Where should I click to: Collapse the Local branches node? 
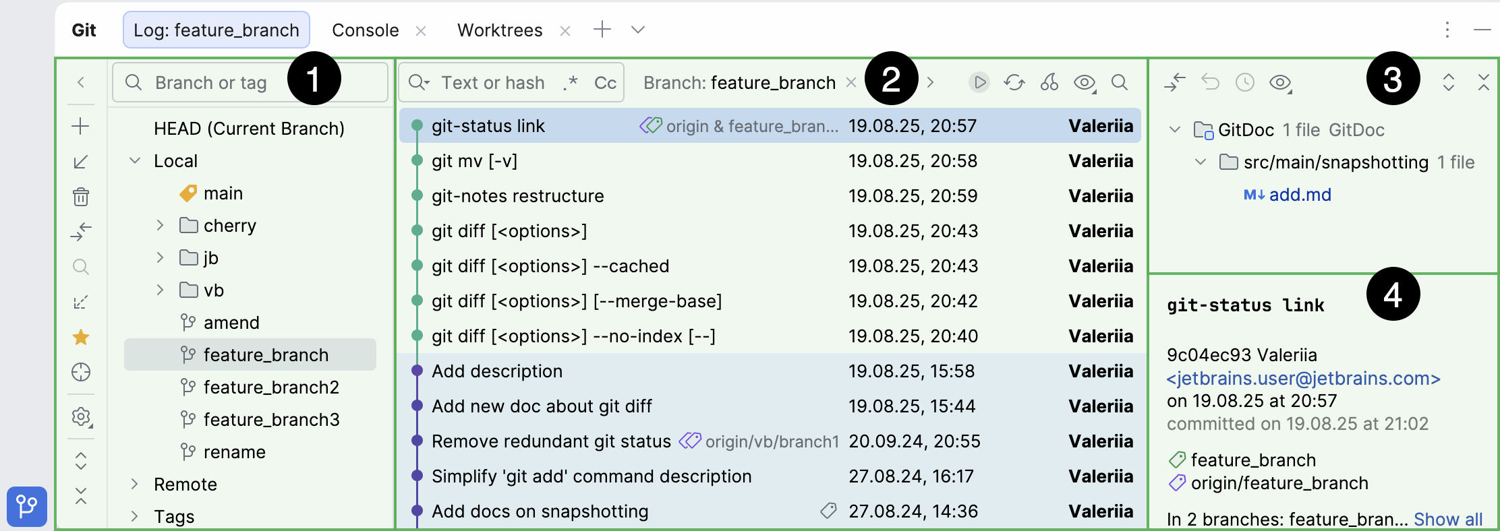(135, 160)
